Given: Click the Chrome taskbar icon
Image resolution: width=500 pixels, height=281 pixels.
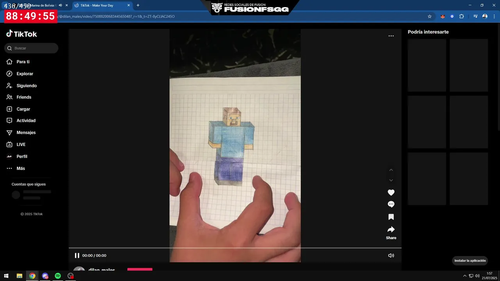Looking at the screenshot, I should click(32, 276).
